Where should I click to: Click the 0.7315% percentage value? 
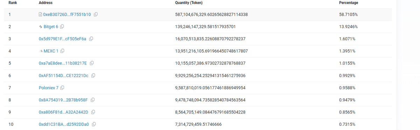[347, 124]
